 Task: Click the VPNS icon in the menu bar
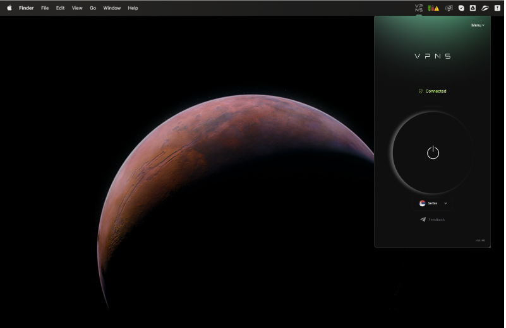pyautogui.click(x=418, y=8)
